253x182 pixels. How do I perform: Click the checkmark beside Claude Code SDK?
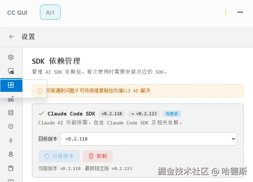click(x=41, y=113)
